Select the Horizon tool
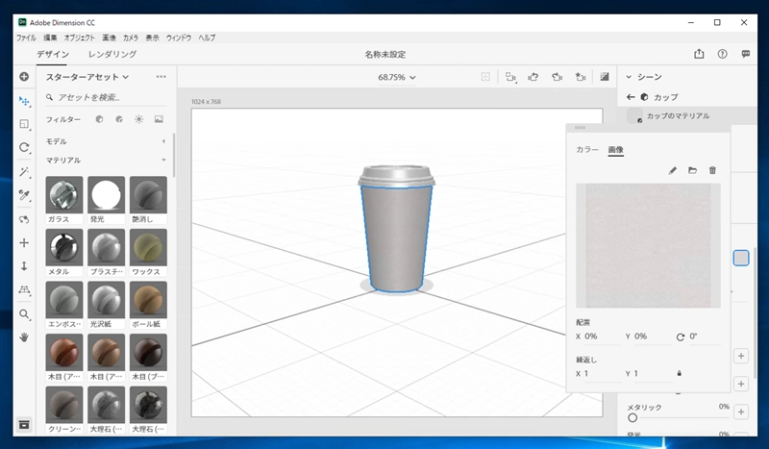The height and width of the screenshot is (449, 769). click(x=24, y=290)
